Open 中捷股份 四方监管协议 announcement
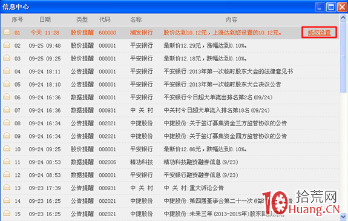 (x=225, y=136)
